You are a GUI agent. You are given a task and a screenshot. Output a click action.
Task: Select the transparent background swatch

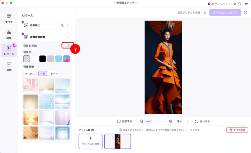(27, 59)
